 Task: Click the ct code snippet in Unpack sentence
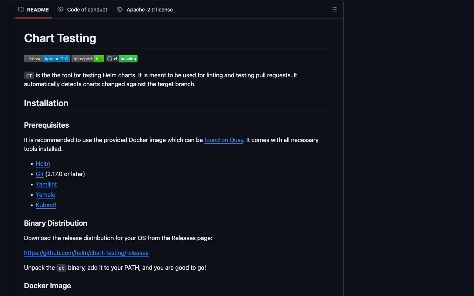point(61,268)
